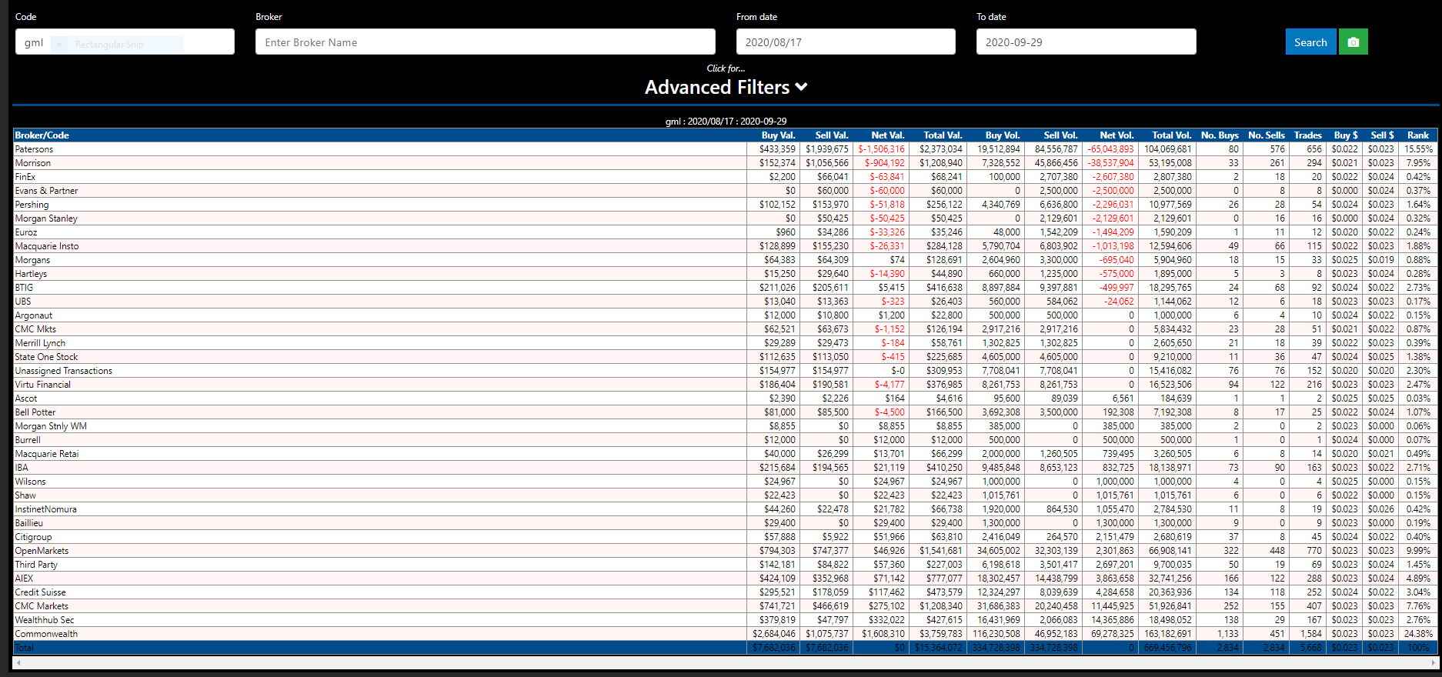Select the Morrison broker row

(x=726, y=163)
